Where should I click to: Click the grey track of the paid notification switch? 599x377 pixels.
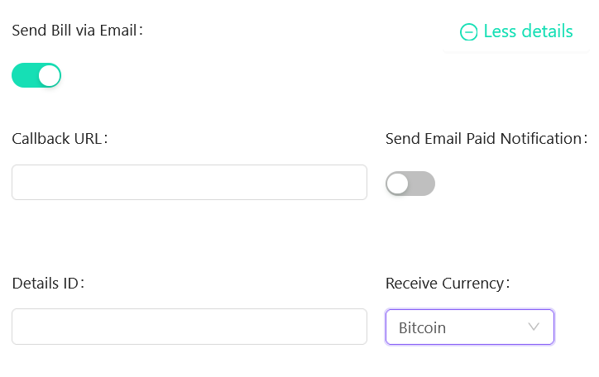(x=422, y=184)
